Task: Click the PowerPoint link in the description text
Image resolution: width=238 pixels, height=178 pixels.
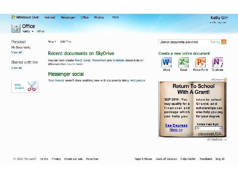Action: (x=99, y=60)
